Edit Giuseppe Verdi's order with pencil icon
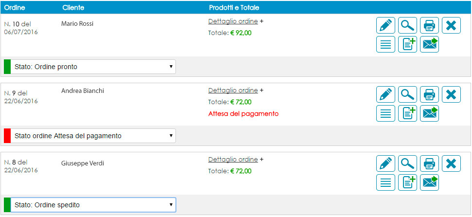The image size is (472, 217). (x=385, y=163)
